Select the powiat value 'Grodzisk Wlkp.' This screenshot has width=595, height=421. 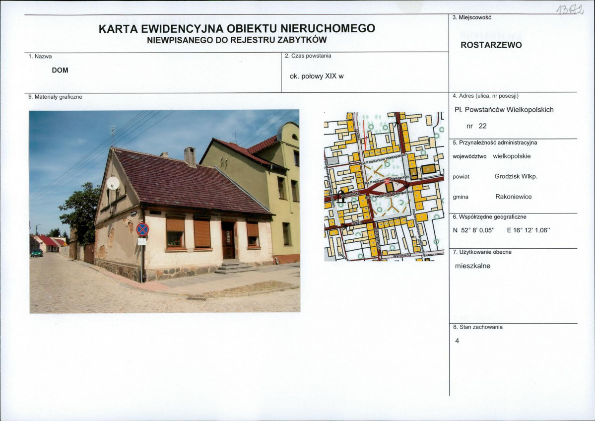pos(516,177)
